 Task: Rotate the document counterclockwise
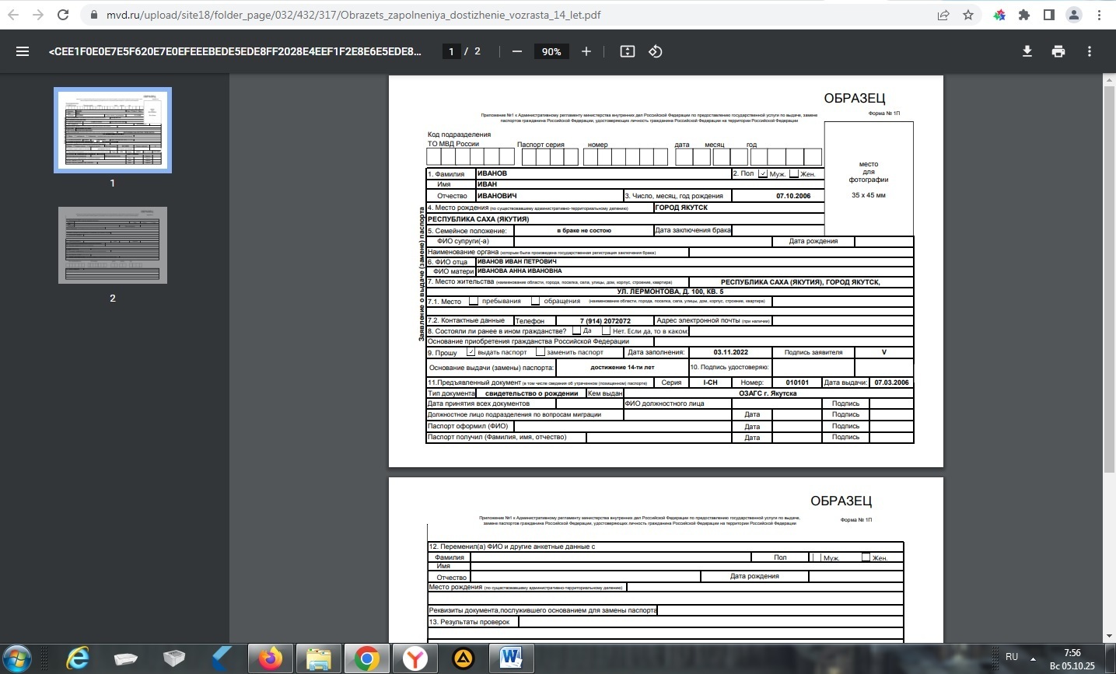656,51
